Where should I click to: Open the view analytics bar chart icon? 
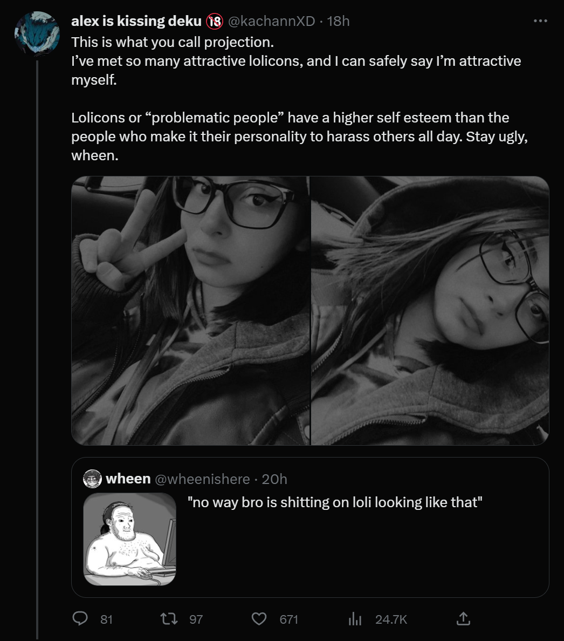pos(355,619)
